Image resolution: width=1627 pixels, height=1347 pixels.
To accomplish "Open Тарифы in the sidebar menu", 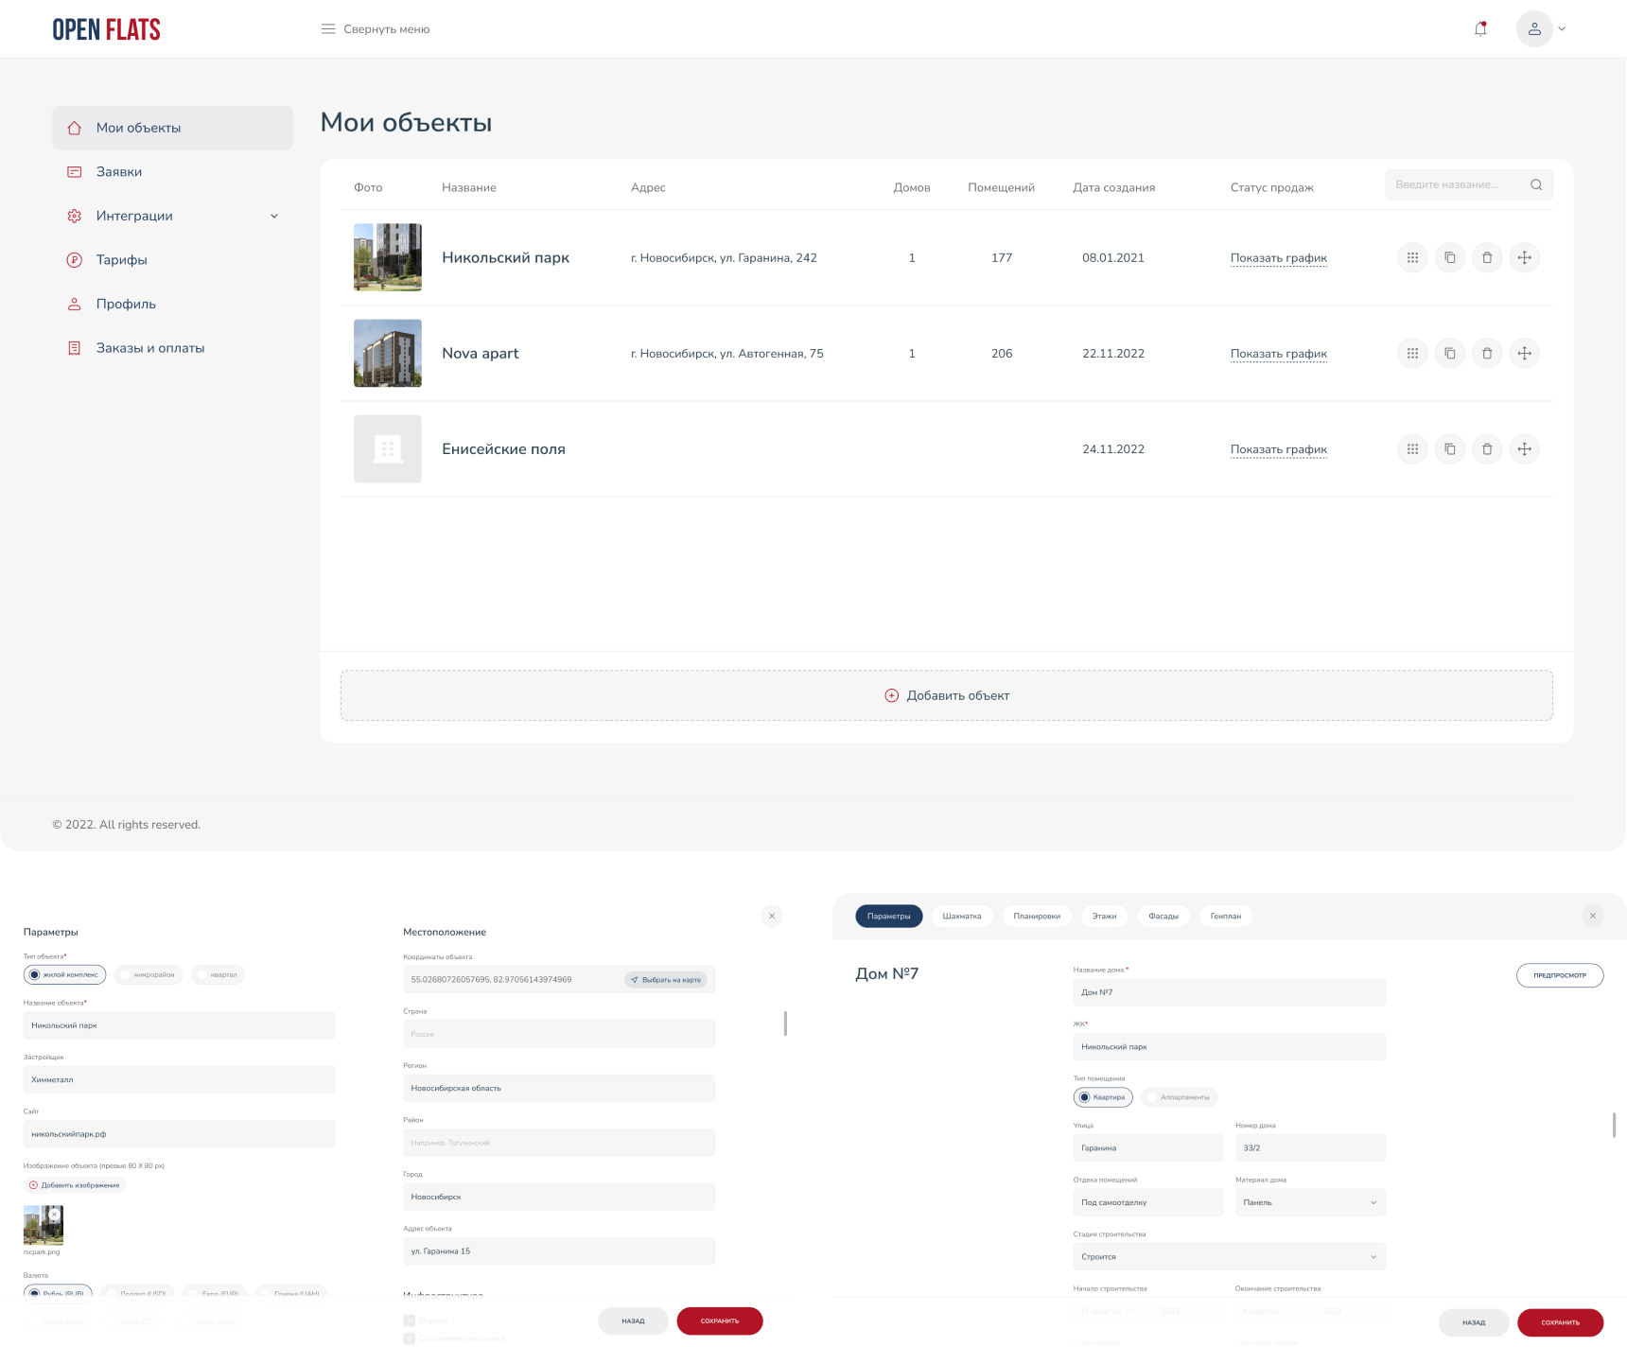I will (121, 260).
